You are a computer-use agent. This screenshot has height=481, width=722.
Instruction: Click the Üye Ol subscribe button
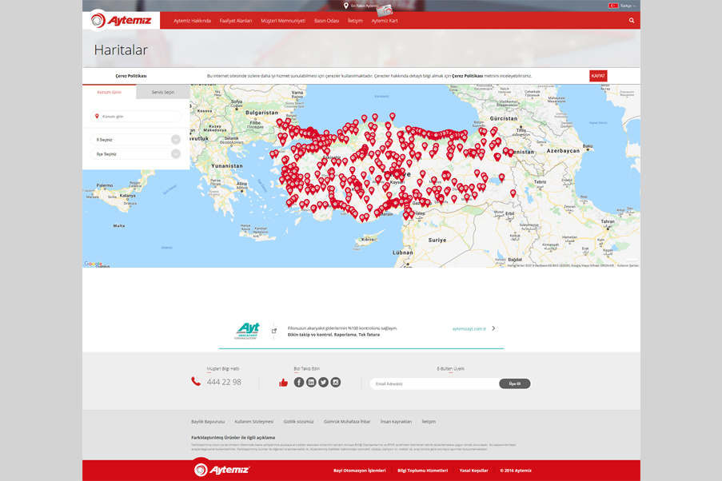pos(515,384)
